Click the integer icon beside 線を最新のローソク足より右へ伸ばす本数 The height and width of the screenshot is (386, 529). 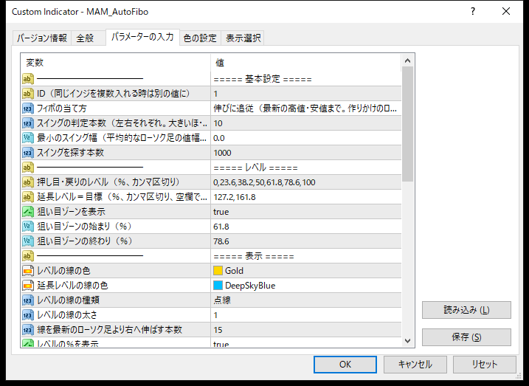tap(28, 330)
